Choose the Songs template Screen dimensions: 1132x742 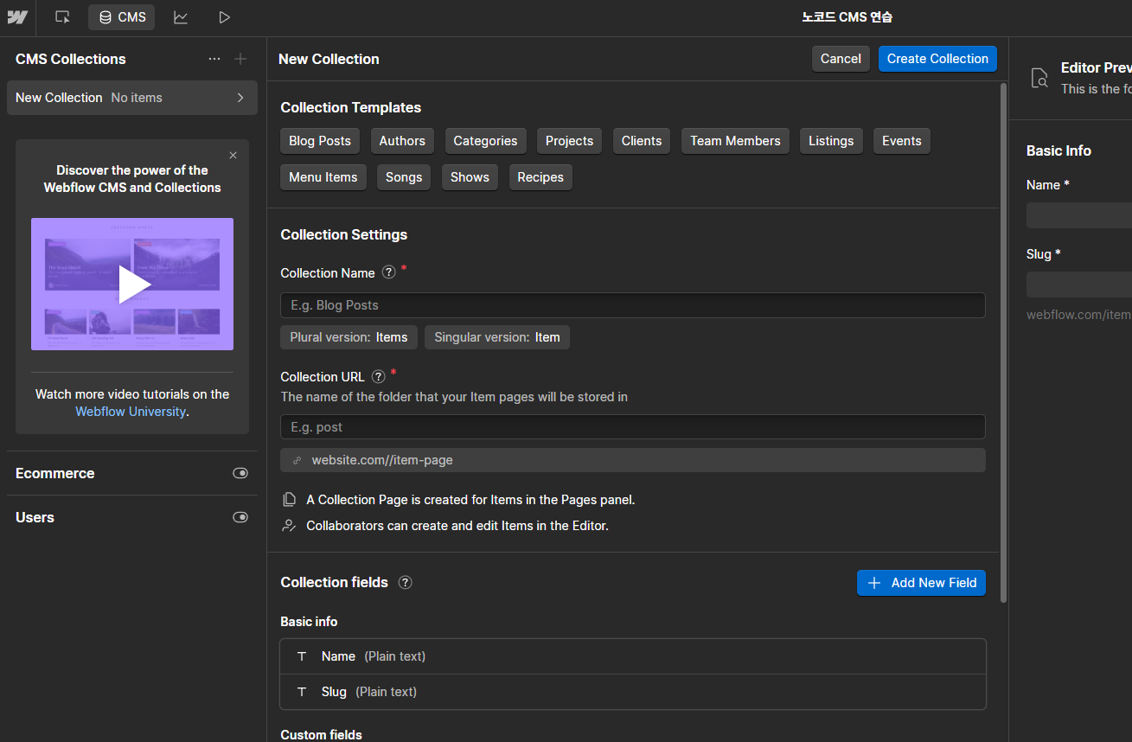pos(404,177)
